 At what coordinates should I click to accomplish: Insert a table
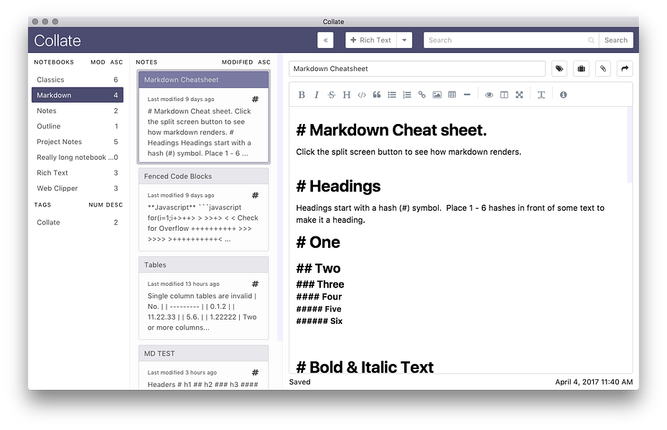pyautogui.click(x=452, y=95)
